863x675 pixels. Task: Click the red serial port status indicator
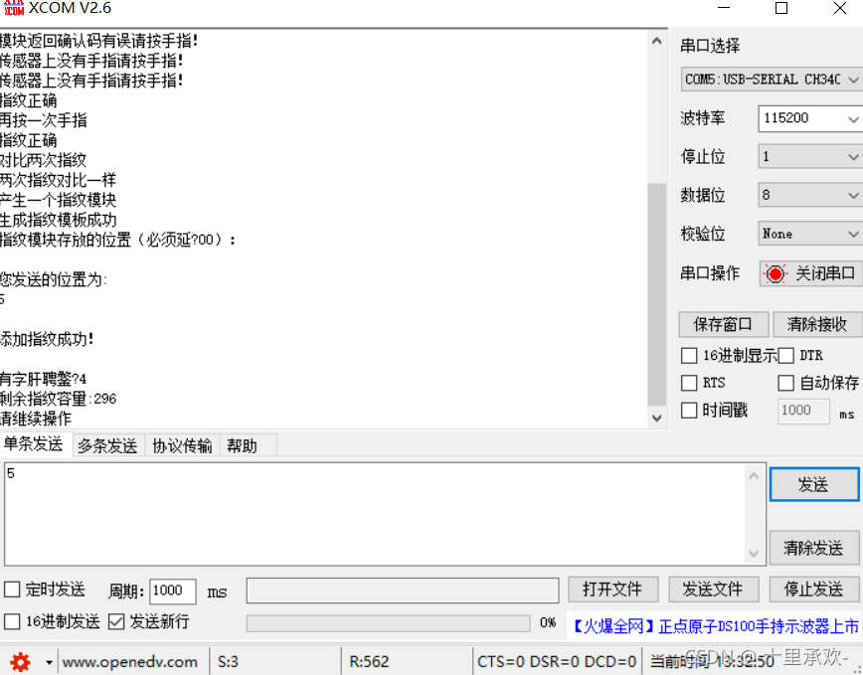tap(775, 273)
